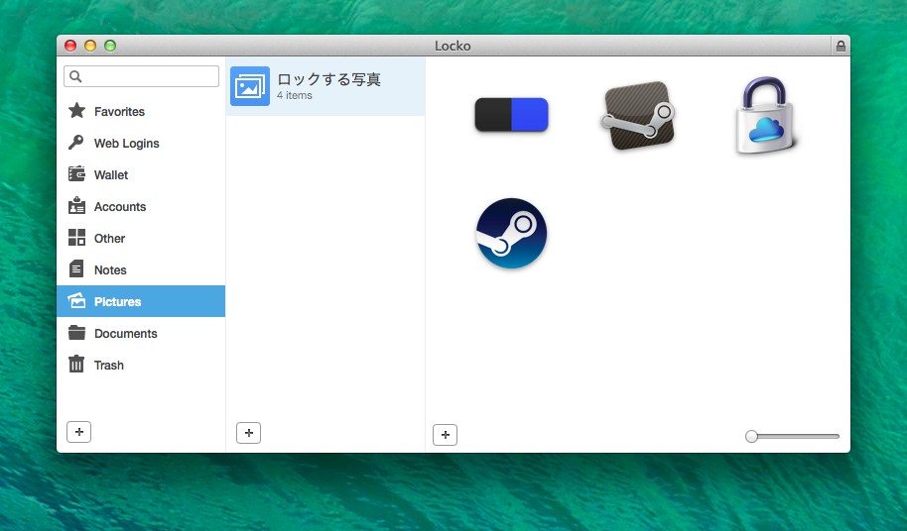Switch to the Wallet category
907x531 pixels.
click(111, 175)
